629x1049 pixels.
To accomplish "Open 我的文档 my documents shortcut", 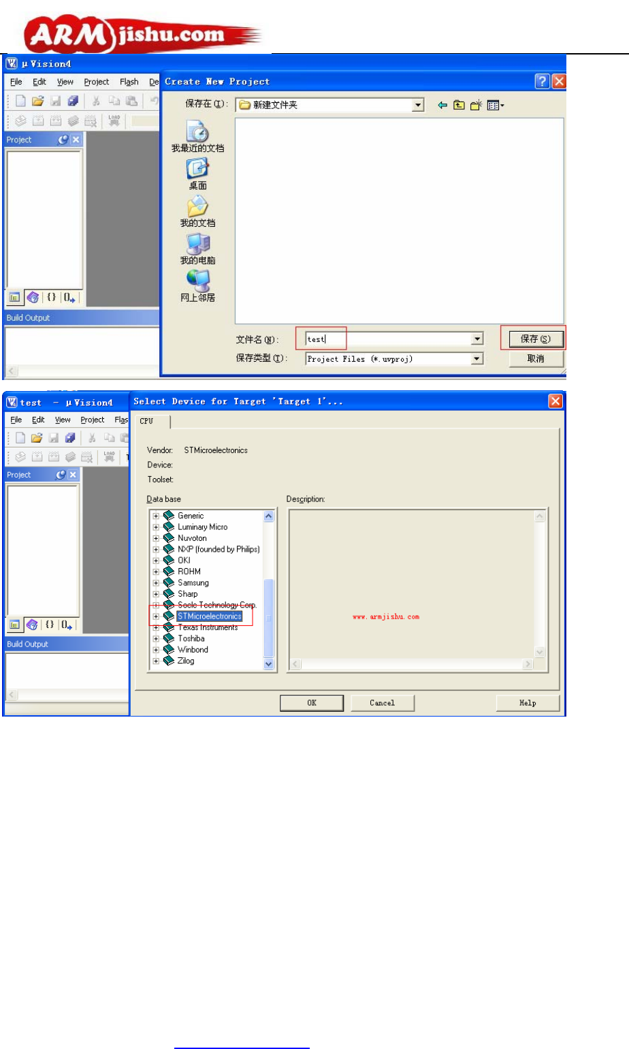I will (x=197, y=212).
